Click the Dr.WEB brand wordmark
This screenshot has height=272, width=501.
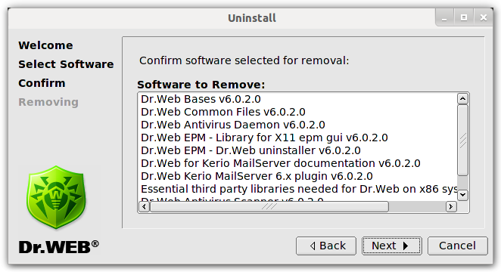[59, 247]
